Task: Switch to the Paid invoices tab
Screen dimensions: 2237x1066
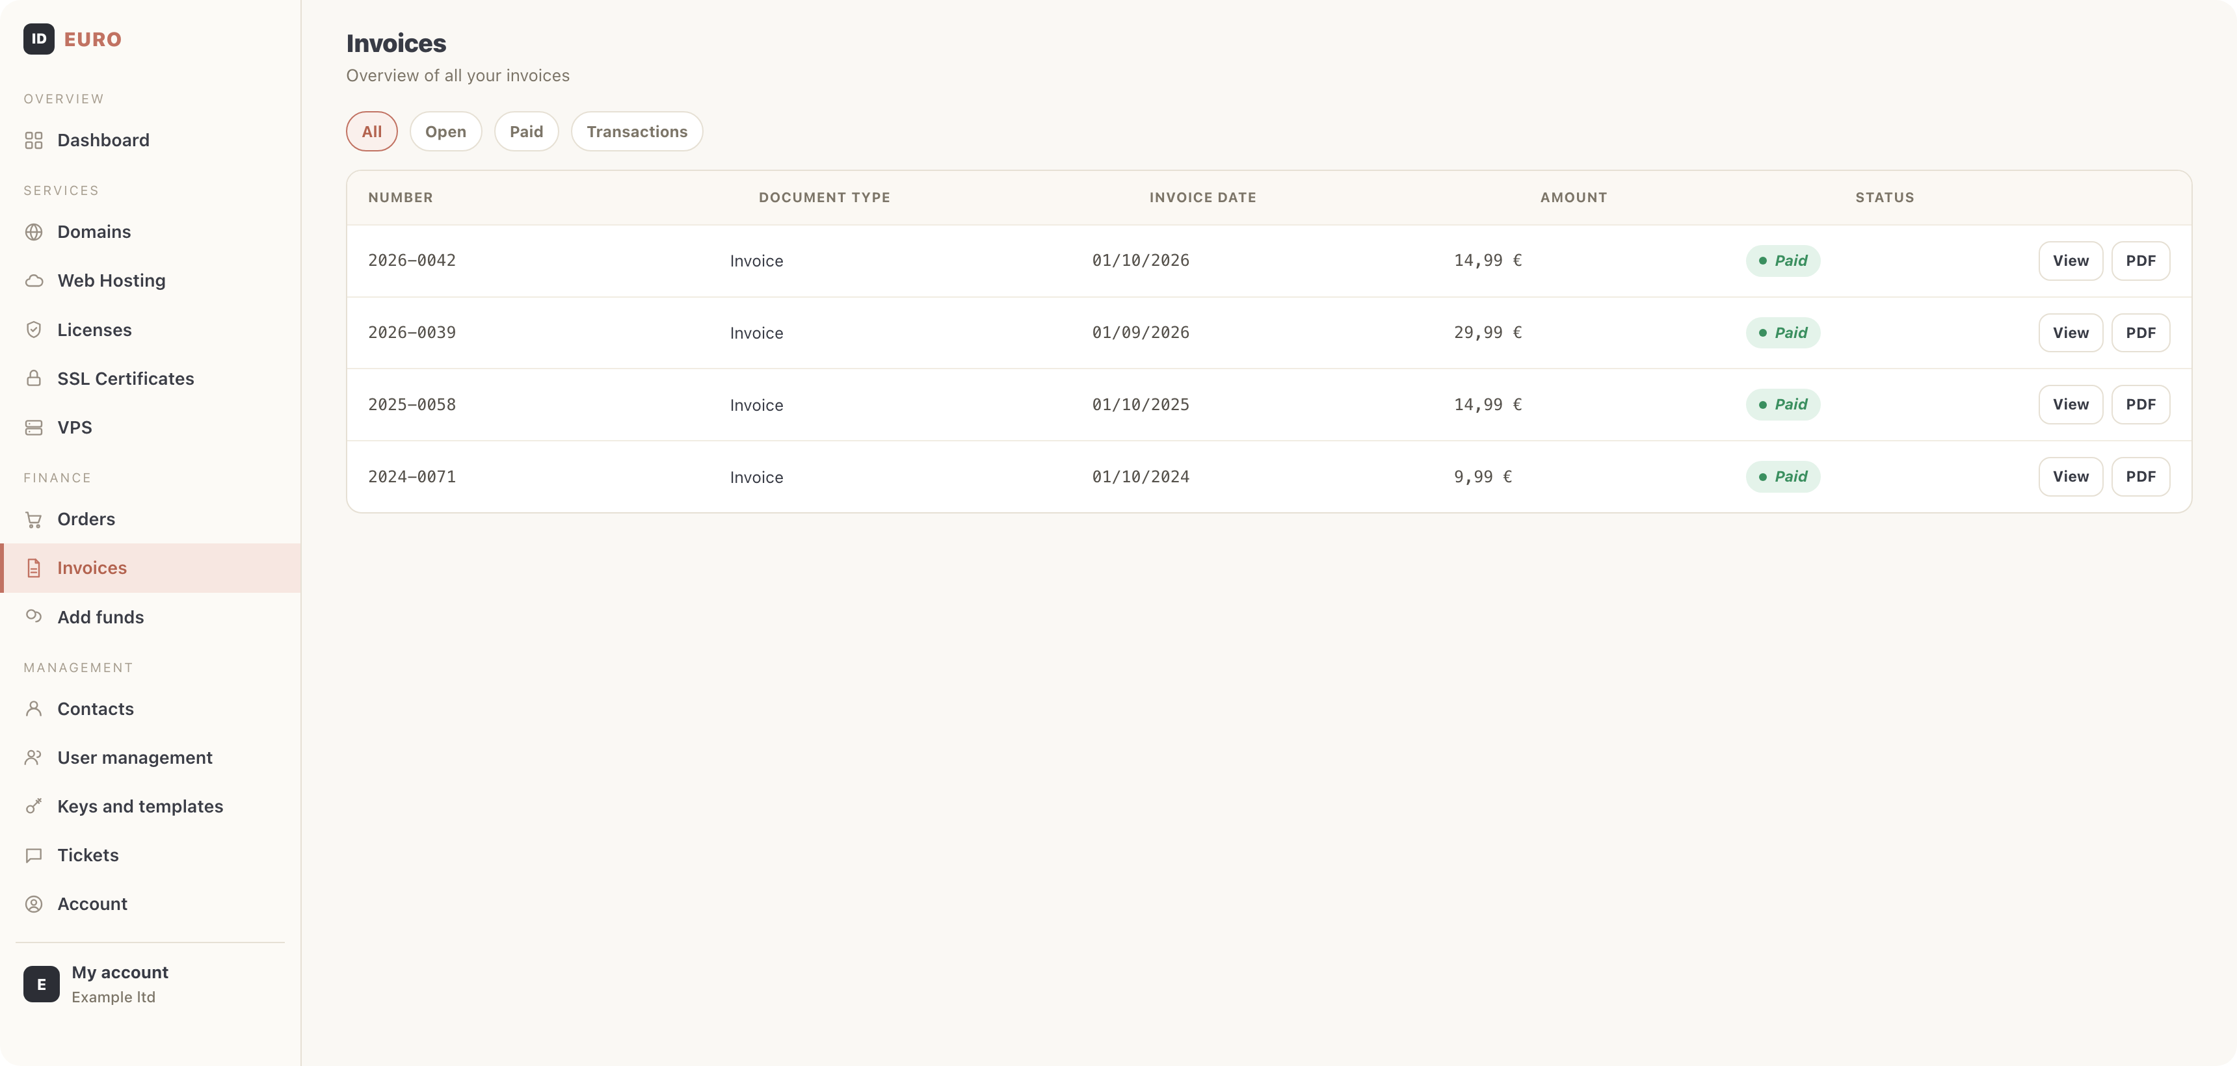Action: 526,131
